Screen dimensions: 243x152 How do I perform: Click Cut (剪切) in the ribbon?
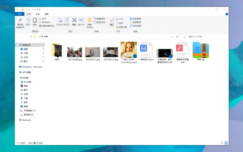coord(43,19)
